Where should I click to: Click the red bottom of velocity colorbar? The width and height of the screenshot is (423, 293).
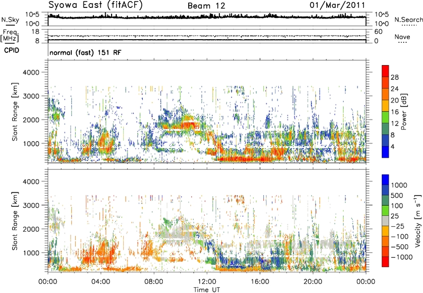pos(385,262)
